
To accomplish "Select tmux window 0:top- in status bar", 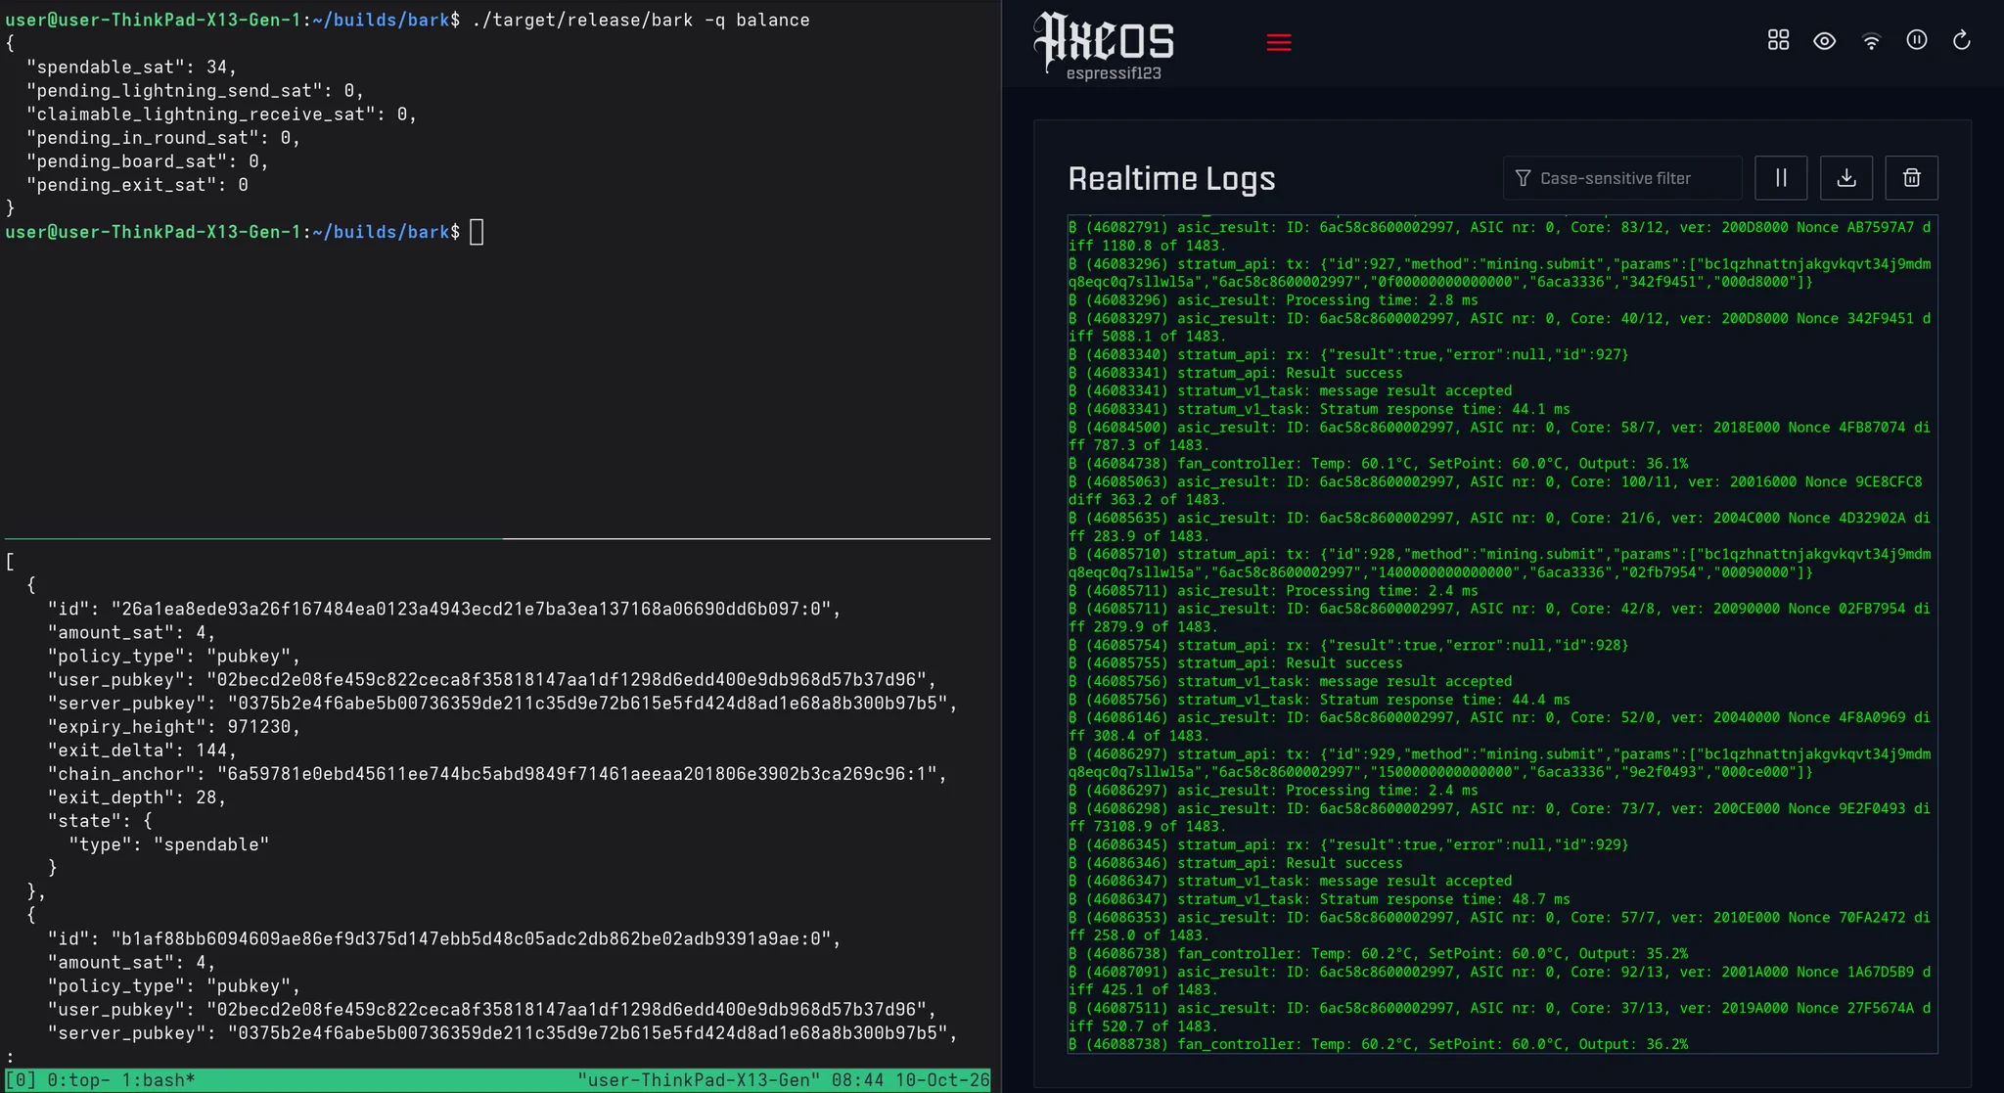I will click(80, 1080).
